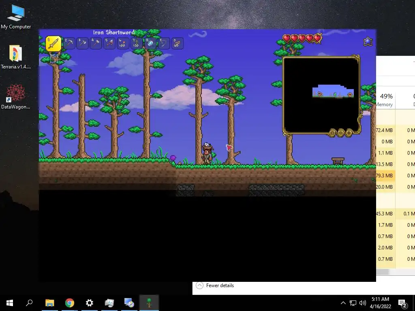Screen dimensions: 415x311
Task: Click the minimap zoom in plus button
Action: [x=349, y=132]
